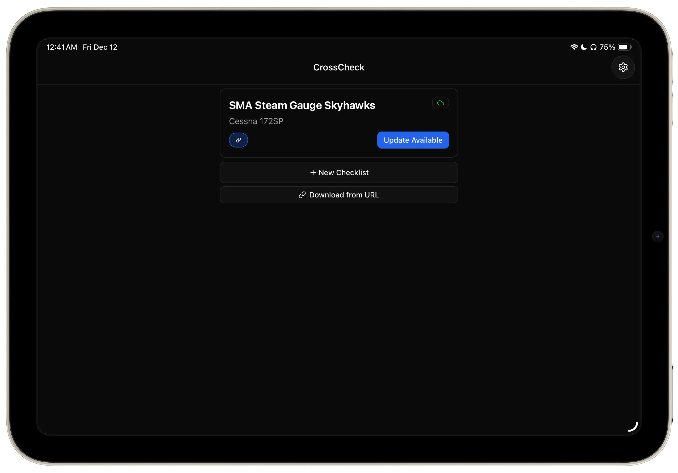Tap the Fri Dec 12 date

click(x=100, y=47)
